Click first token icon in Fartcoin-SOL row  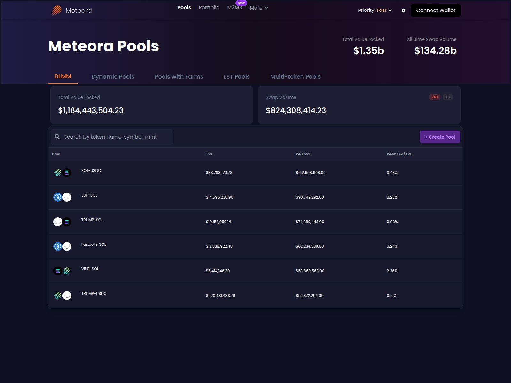[x=58, y=246]
